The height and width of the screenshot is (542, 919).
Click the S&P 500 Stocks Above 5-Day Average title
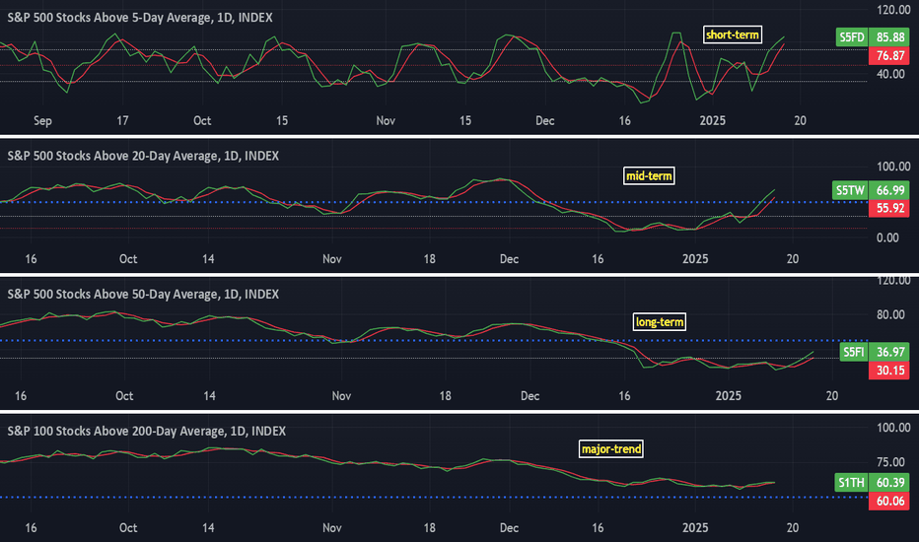[139, 18]
